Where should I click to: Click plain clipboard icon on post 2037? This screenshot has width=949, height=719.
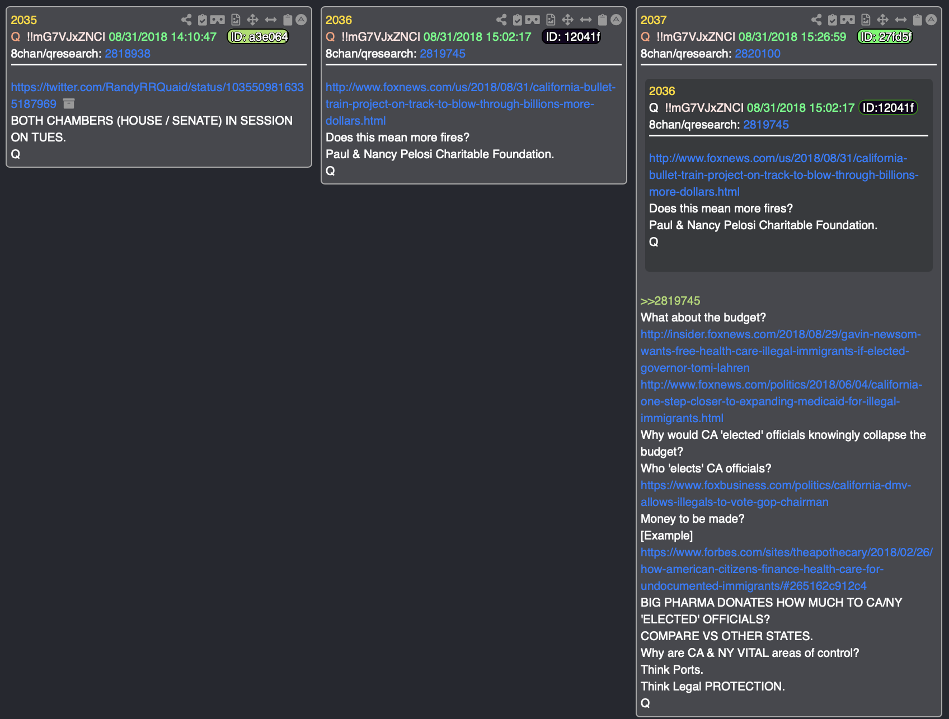918,20
